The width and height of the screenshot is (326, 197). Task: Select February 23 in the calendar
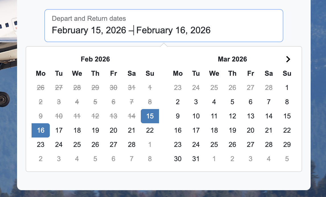pos(40,145)
